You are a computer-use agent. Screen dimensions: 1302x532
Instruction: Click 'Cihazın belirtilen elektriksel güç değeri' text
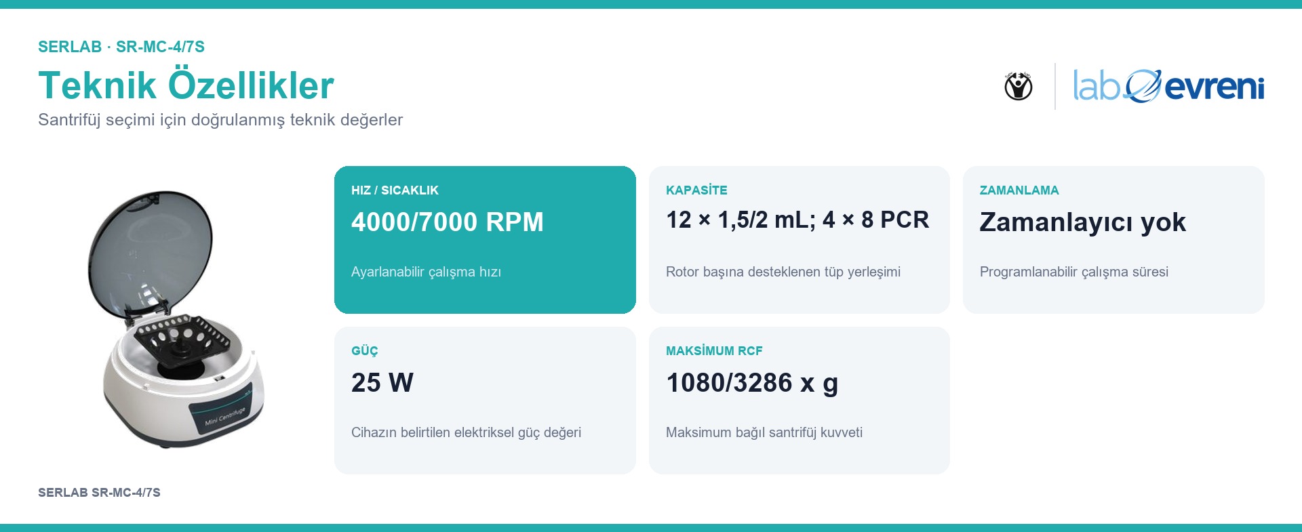(x=466, y=432)
